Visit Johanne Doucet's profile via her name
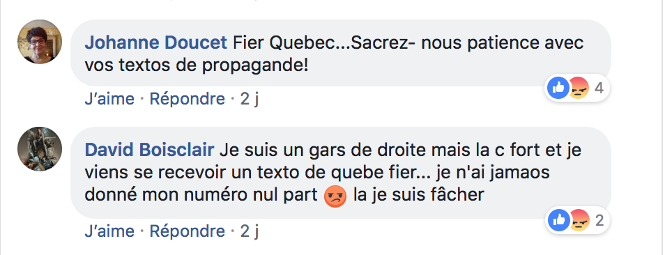 [156, 42]
